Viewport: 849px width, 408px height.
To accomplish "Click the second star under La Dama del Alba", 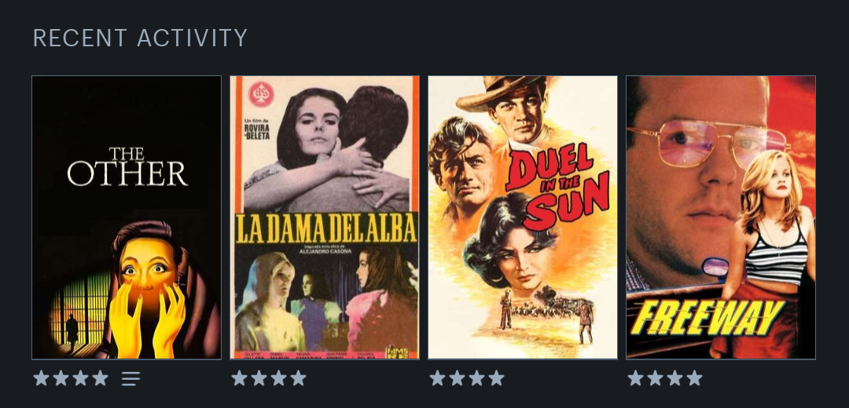I will (x=259, y=378).
